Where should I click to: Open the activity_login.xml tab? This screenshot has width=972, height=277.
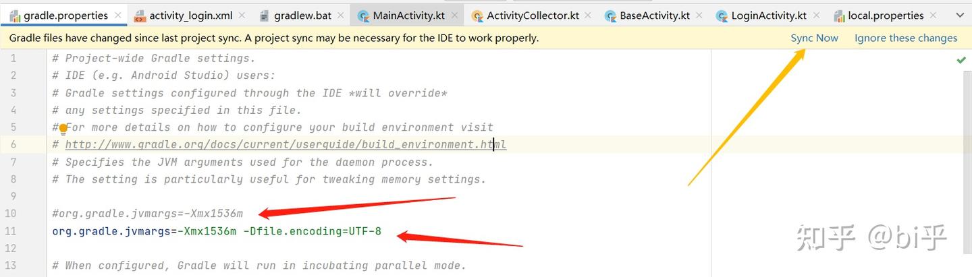pos(190,16)
